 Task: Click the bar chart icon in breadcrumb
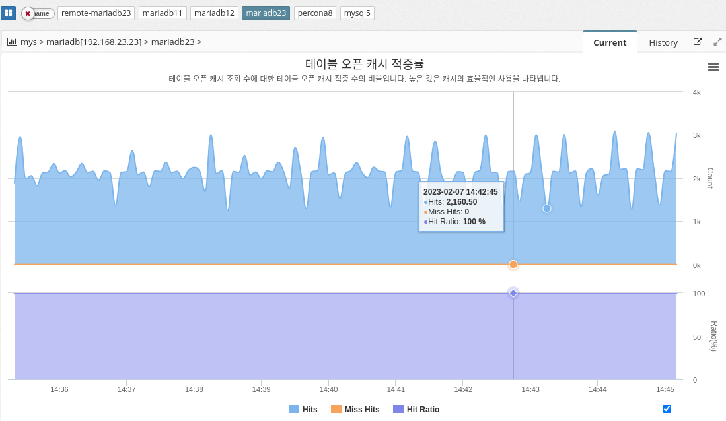click(x=12, y=42)
